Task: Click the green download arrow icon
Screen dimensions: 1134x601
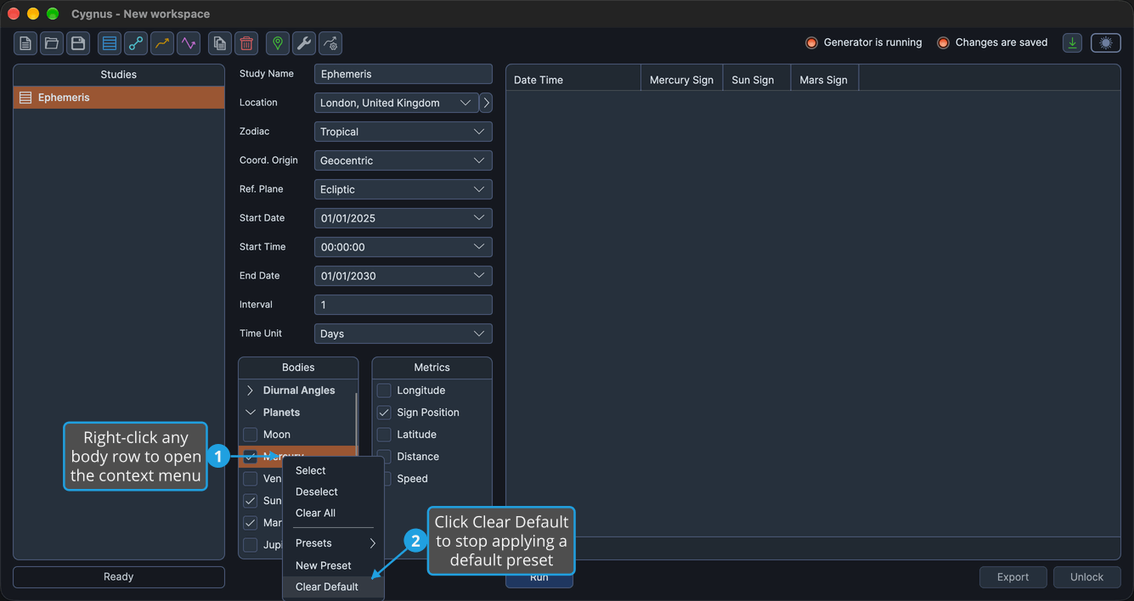Action: click(x=1073, y=42)
